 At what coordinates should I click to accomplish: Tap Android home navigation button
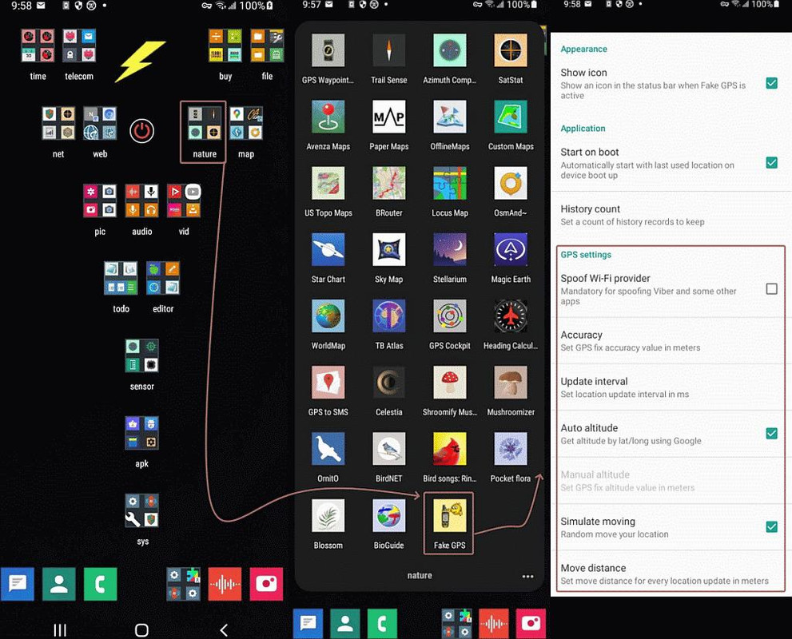coord(141,630)
